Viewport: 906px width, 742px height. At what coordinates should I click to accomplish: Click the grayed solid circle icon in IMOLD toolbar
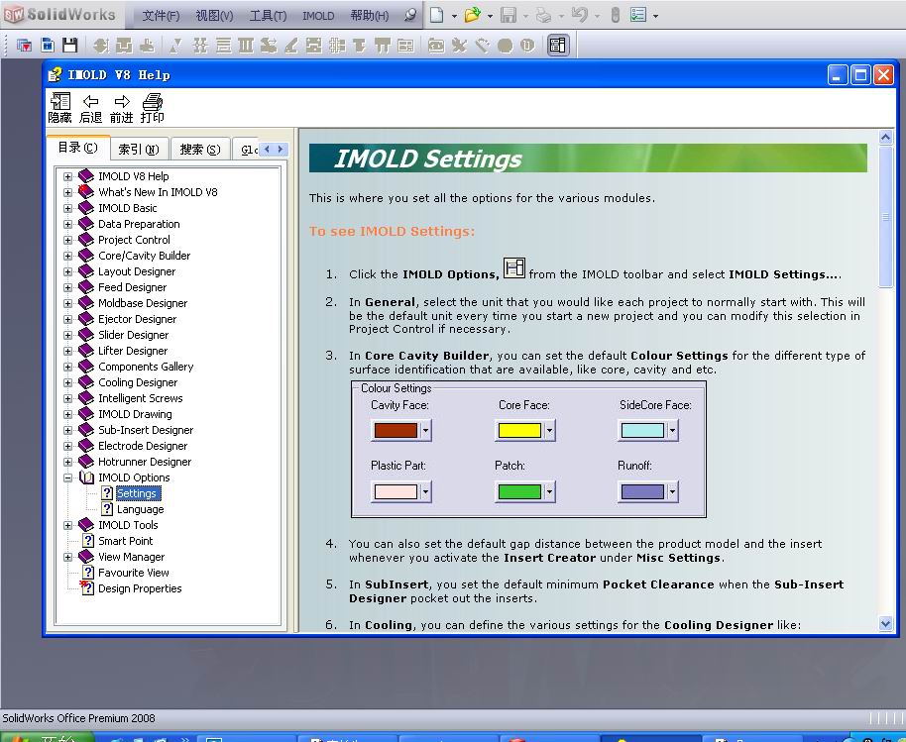pos(505,45)
